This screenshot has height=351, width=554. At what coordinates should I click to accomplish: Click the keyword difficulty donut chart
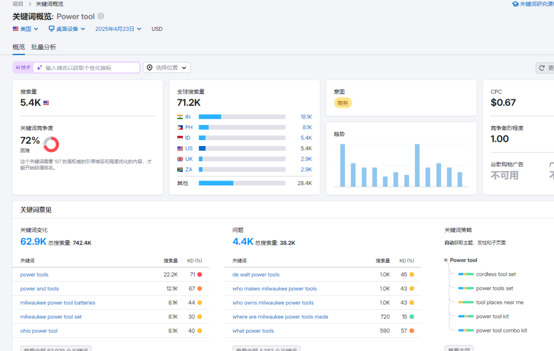(x=51, y=144)
